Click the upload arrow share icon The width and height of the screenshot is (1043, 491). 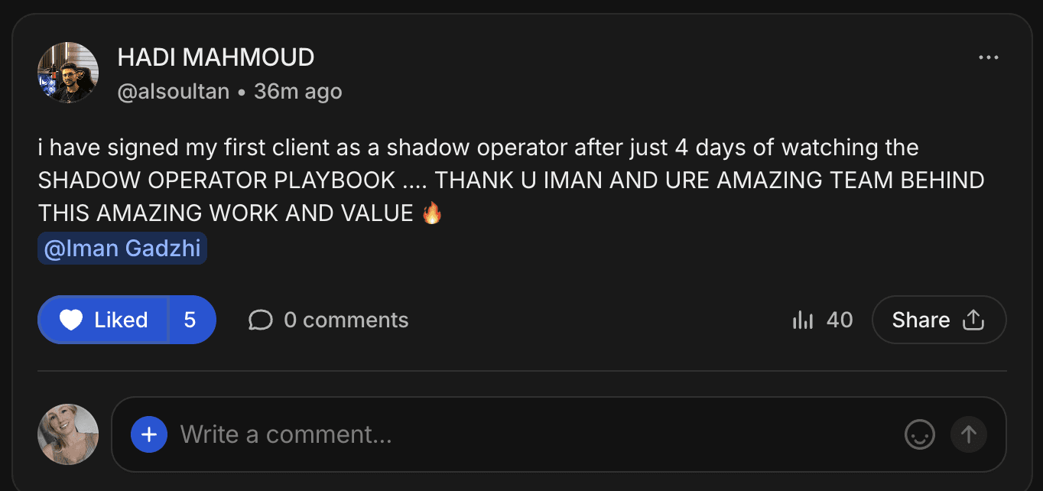tap(973, 320)
